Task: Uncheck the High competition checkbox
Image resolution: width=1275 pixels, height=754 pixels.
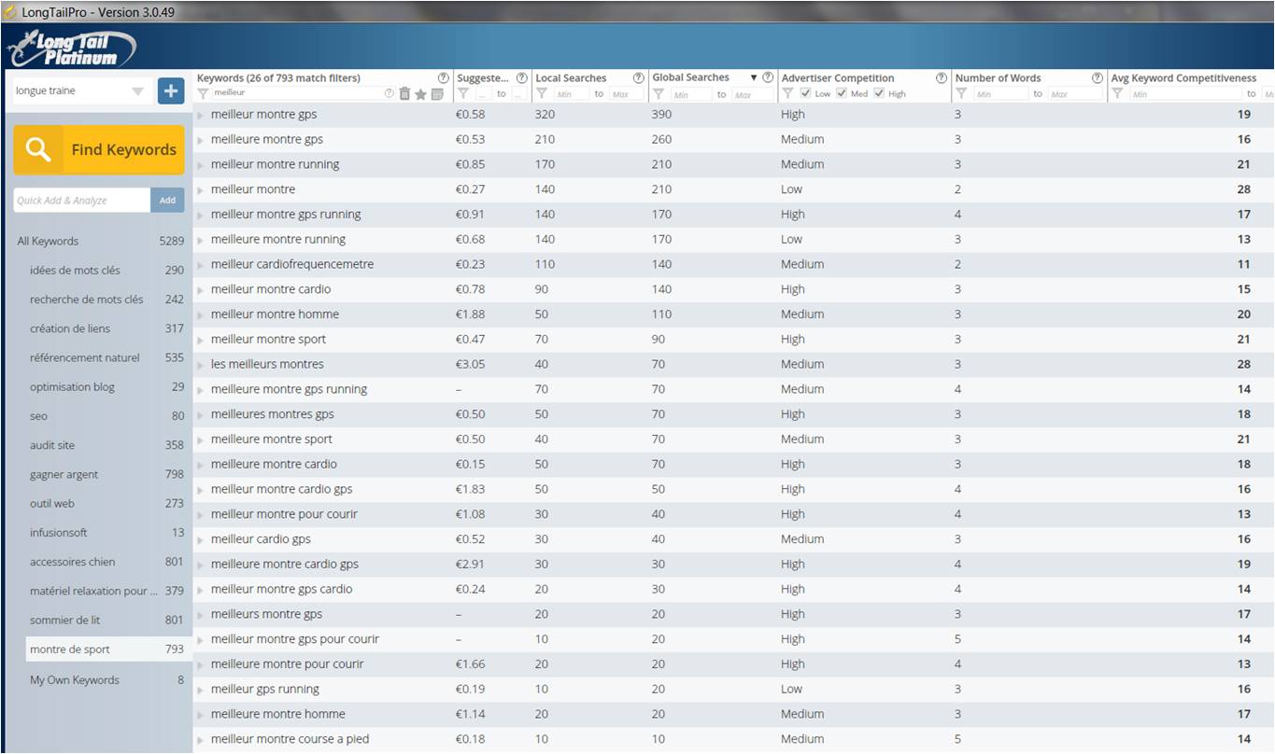Action: click(x=879, y=94)
